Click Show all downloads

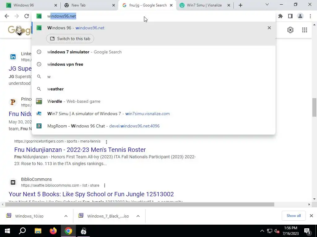click(x=293, y=216)
